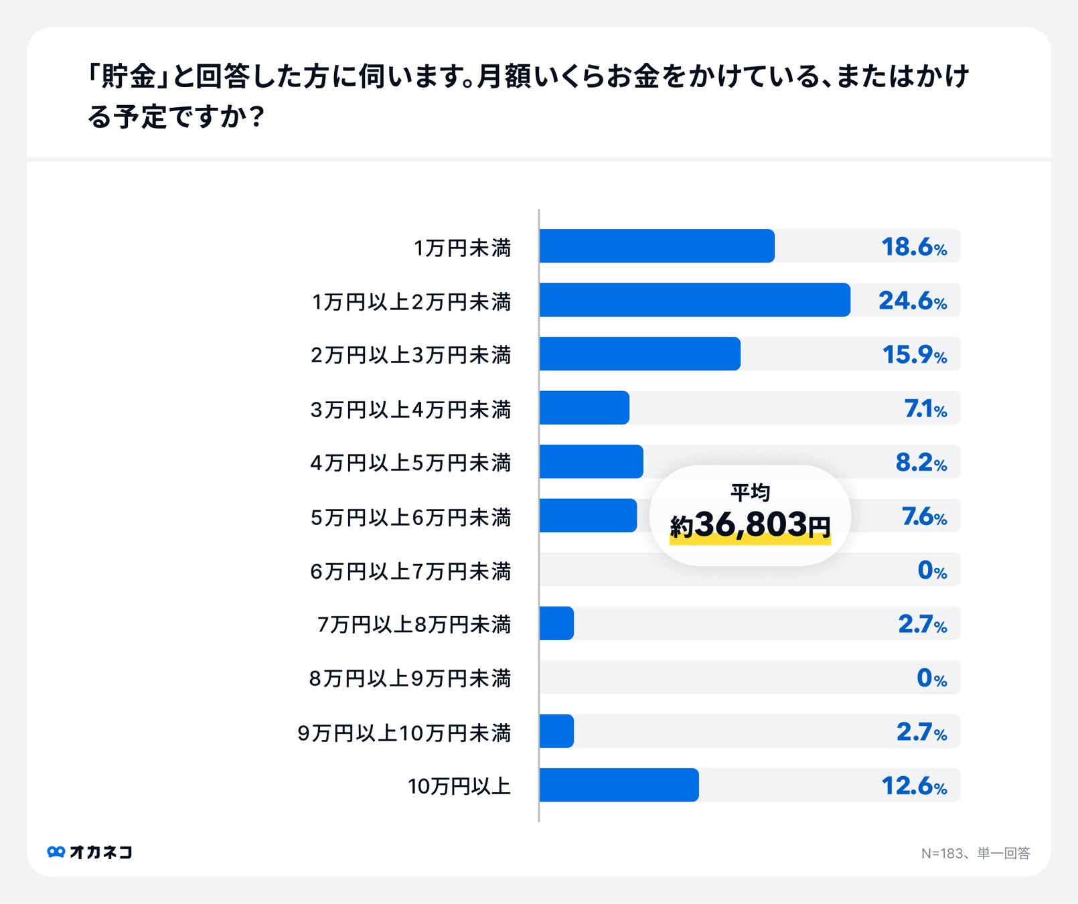Screen dimensions: 1078x904
Task: Click the 8万円以上9万円未満 row label
Action: point(410,678)
